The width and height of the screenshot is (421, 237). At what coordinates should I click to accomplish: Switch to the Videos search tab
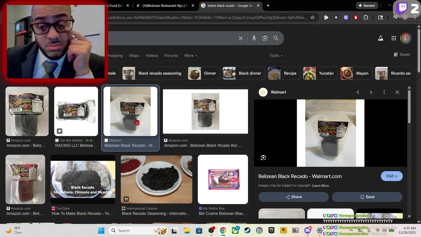(x=152, y=56)
